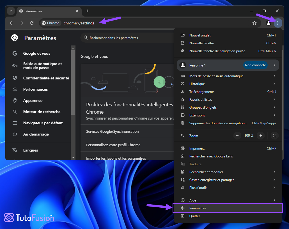Expand the Favoris et listes submenu
This screenshot has width=289, height=229.
point(228,100)
